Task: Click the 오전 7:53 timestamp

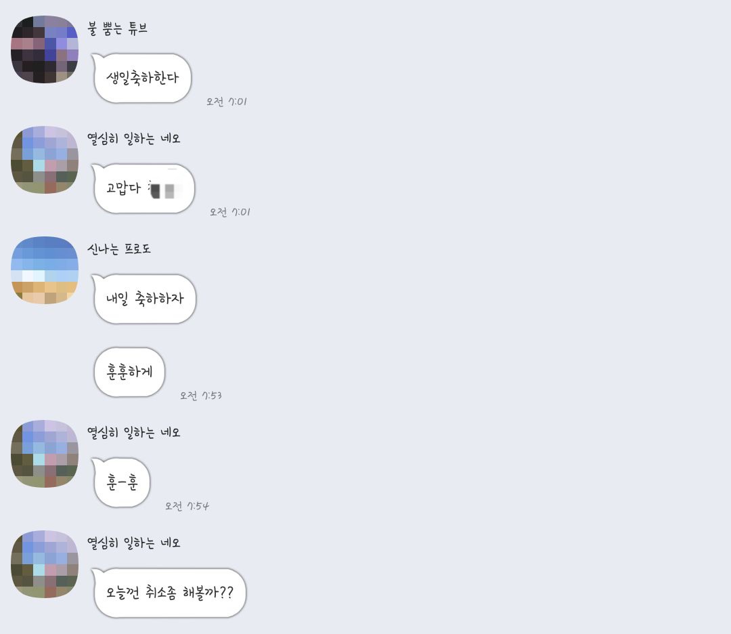Action: (x=201, y=396)
